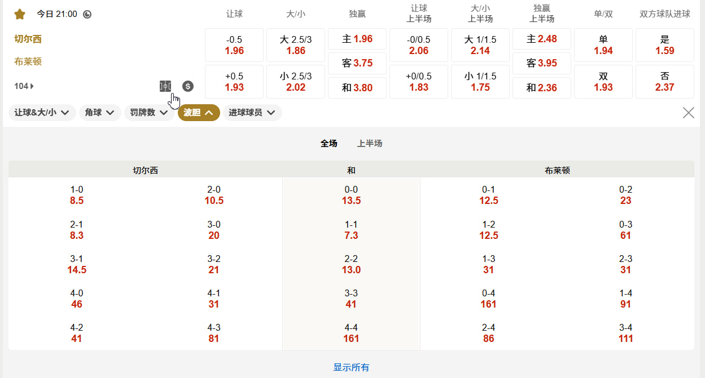Image resolution: width=705 pixels, height=378 pixels.
Task: Bet correct score 3-0 at 20
Action: pyautogui.click(x=214, y=230)
